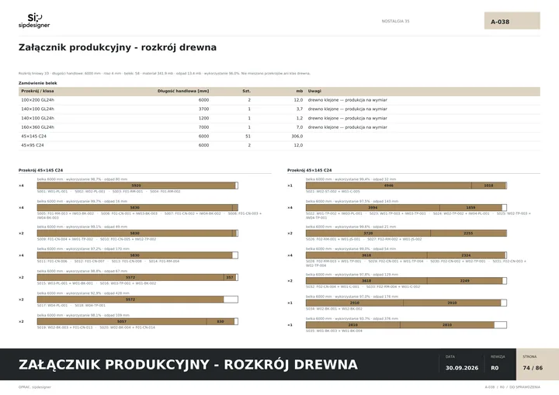Click the 3994 beam segment
Screen dimensions: 559x395
373,207
